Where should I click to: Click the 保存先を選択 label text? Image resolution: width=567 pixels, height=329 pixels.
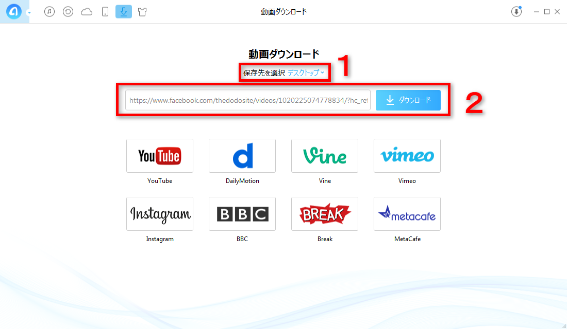(x=264, y=73)
